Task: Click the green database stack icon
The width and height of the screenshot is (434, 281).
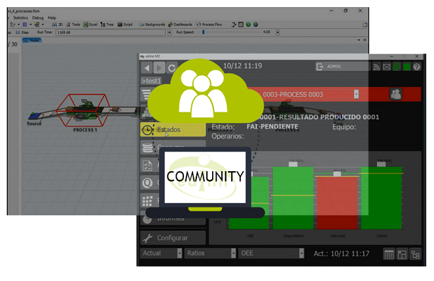Action: click(407, 67)
